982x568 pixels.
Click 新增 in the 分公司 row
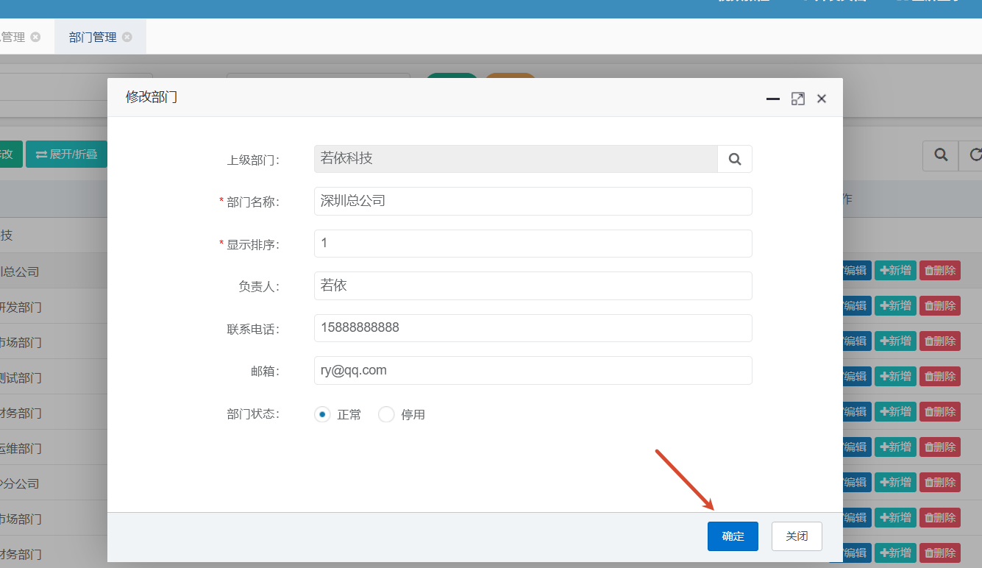pyautogui.click(x=895, y=482)
